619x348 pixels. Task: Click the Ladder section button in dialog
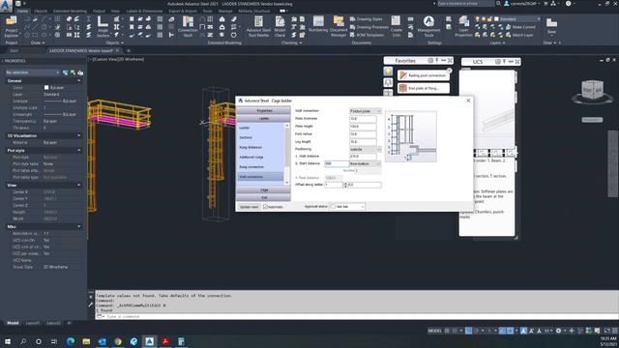coord(264,118)
